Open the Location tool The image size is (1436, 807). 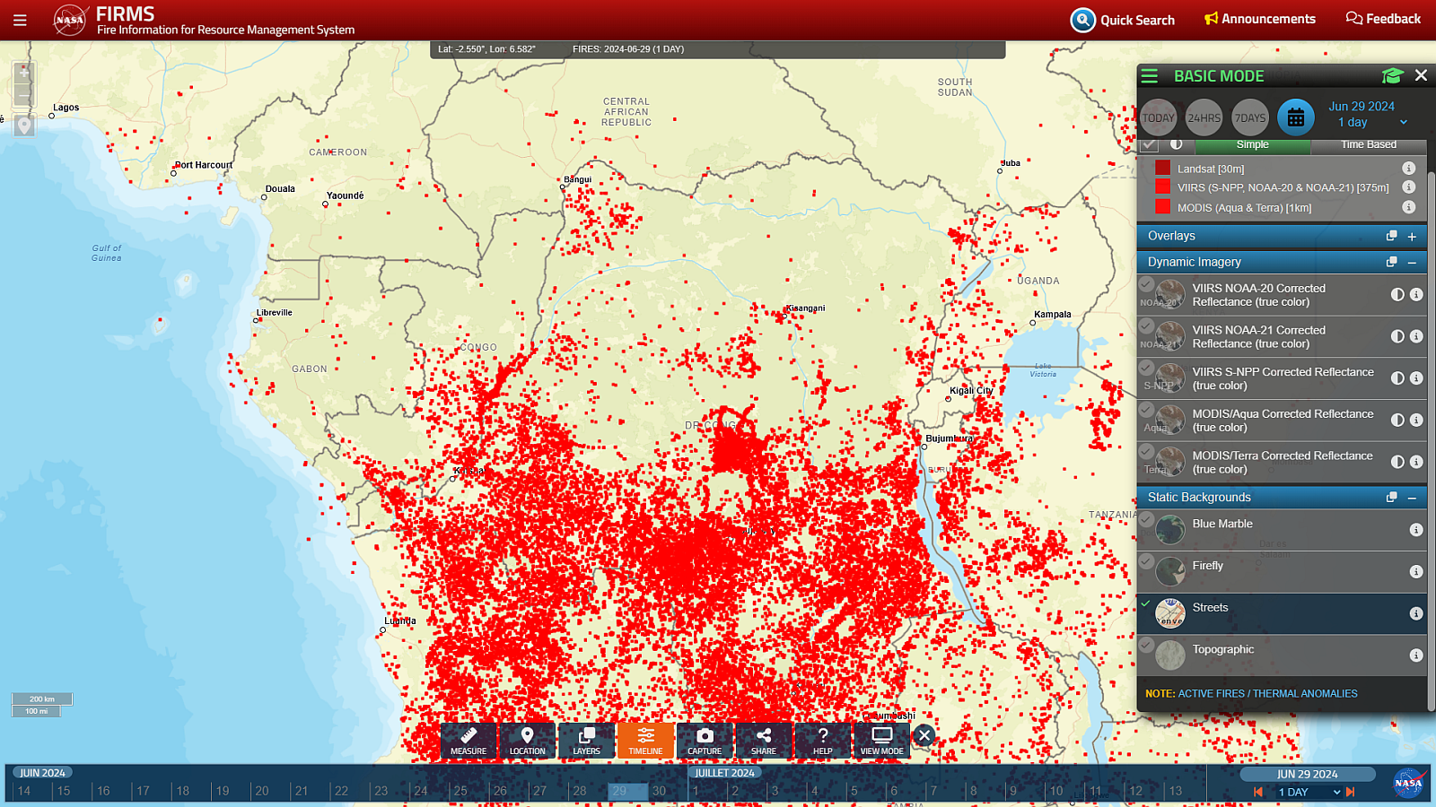pos(527,741)
